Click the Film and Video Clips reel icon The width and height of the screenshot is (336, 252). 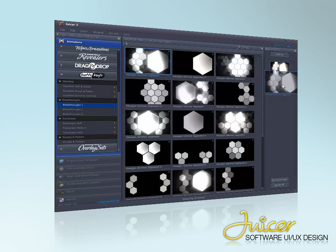point(62,169)
